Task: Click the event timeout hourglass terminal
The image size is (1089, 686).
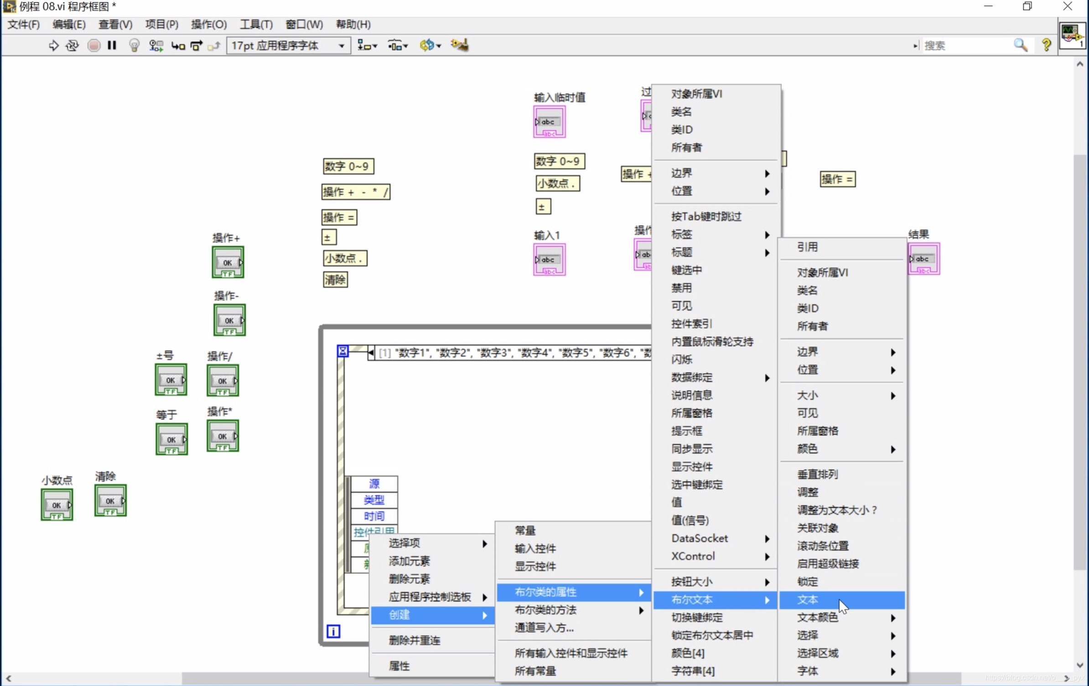Action: [x=342, y=351]
